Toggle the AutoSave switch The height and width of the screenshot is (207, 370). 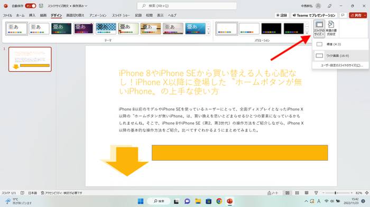point(31,6)
